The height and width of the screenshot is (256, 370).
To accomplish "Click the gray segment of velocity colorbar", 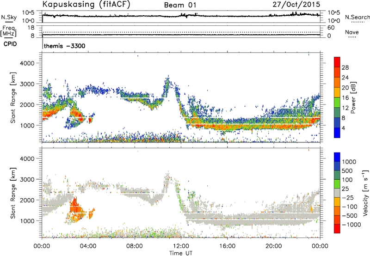I will pyautogui.click(x=337, y=193).
